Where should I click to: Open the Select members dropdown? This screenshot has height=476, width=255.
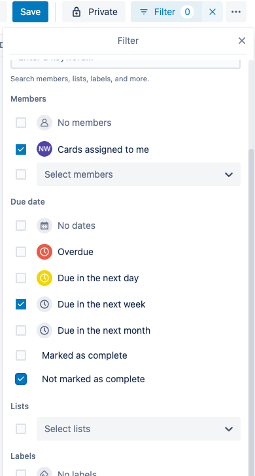point(139,174)
